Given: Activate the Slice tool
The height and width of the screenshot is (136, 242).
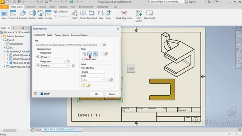Looking at the screenshot, I should click(101, 15).
